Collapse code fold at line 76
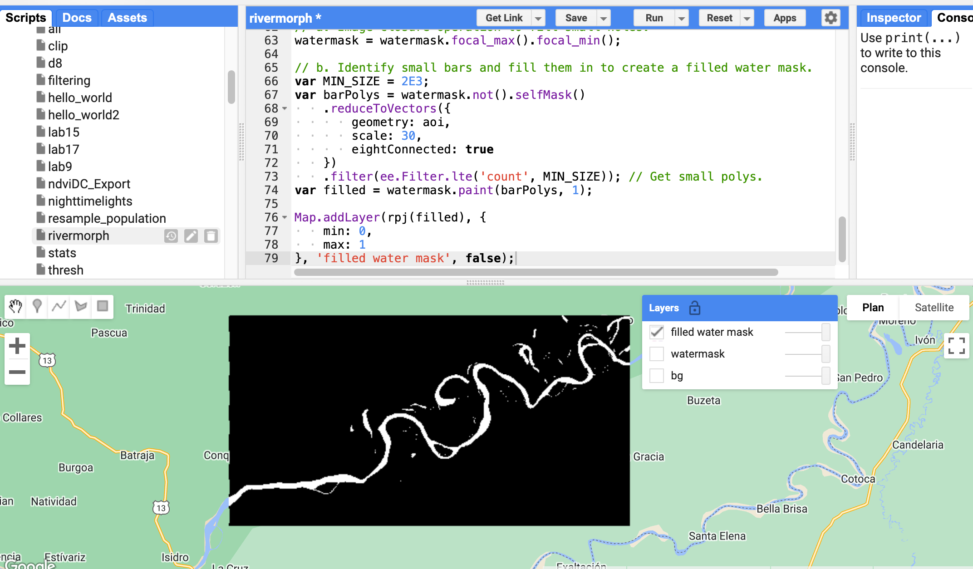This screenshot has height=569, width=973. (x=285, y=217)
